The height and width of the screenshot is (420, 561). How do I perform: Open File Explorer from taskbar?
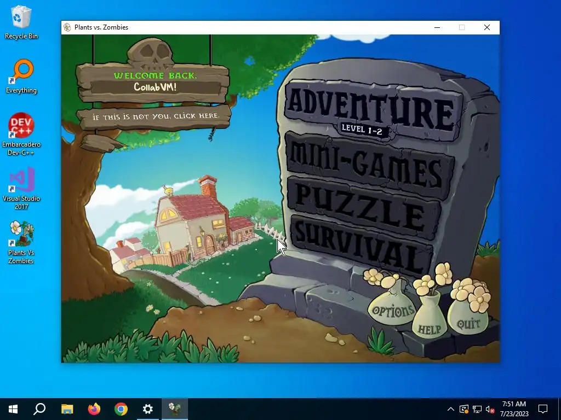click(67, 409)
